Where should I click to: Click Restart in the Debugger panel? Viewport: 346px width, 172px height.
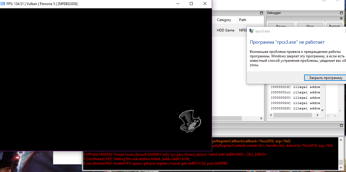(x=334, y=26)
